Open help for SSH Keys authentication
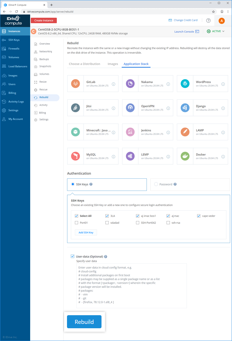Viewport: 232px width, 341px height. coord(91,184)
